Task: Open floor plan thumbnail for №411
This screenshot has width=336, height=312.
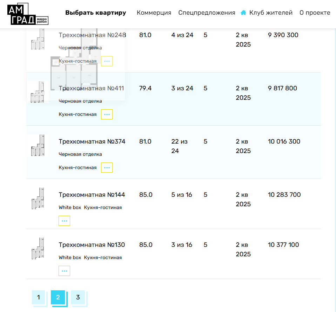Action: click(x=38, y=92)
